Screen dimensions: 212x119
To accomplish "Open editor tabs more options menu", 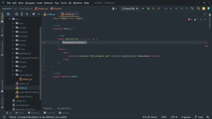I will click(205, 14).
